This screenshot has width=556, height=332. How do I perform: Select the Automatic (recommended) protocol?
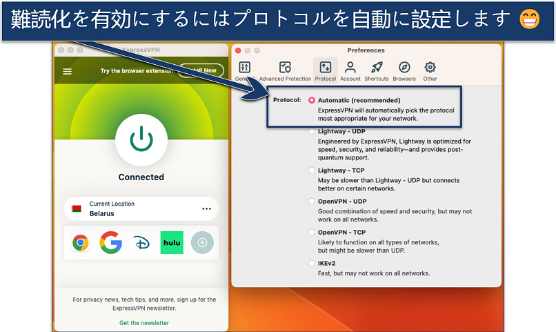(x=312, y=100)
